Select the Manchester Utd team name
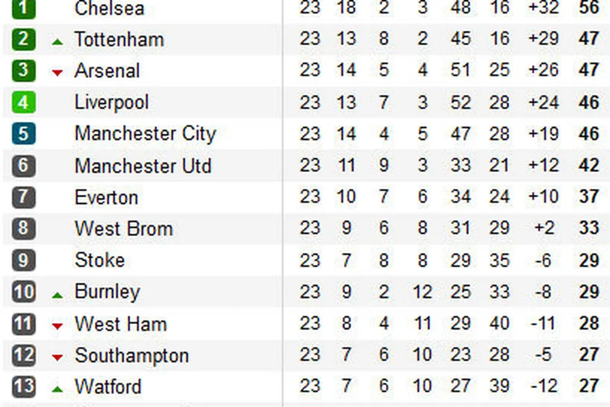Screen dimensions: 610x407 143,166
